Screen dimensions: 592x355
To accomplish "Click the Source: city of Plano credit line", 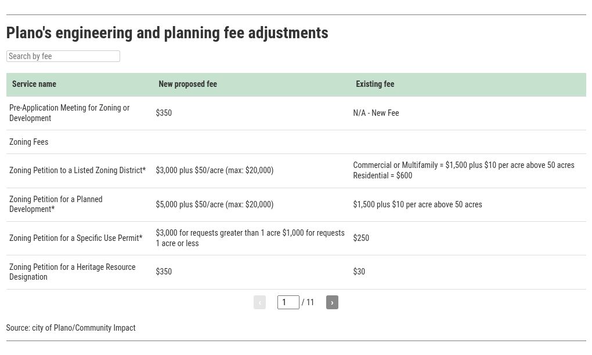I will coord(71,328).
